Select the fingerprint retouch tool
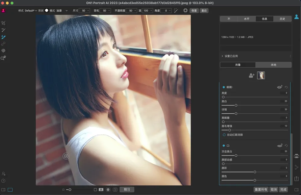The image size is (301, 195). 3,51
